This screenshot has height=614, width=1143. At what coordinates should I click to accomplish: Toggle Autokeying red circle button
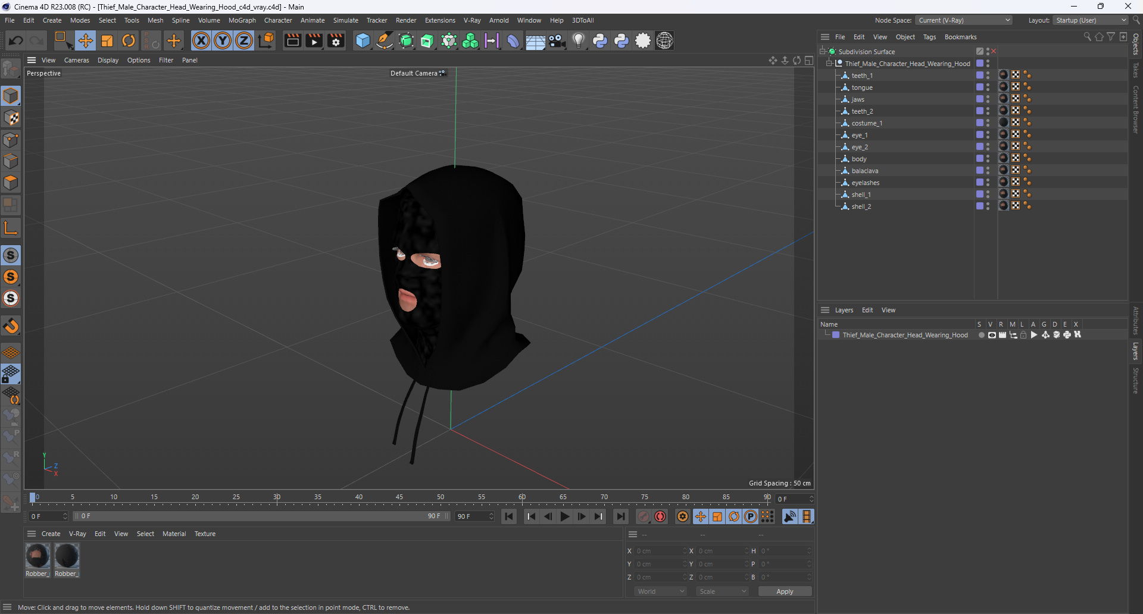[x=660, y=516]
